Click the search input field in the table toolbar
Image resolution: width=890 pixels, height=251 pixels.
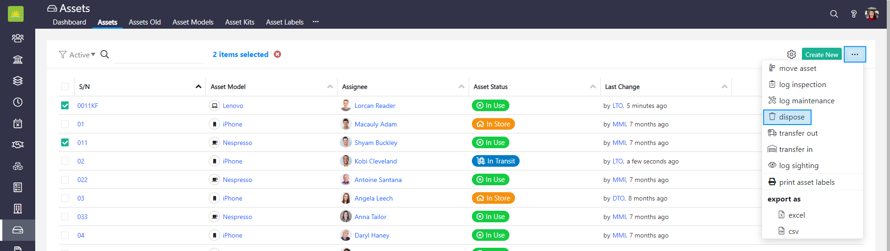click(159, 55)
